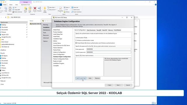Viewport: 187px width, 105px height.
Task: Click the Add... button
Action: tap(90, 78)
